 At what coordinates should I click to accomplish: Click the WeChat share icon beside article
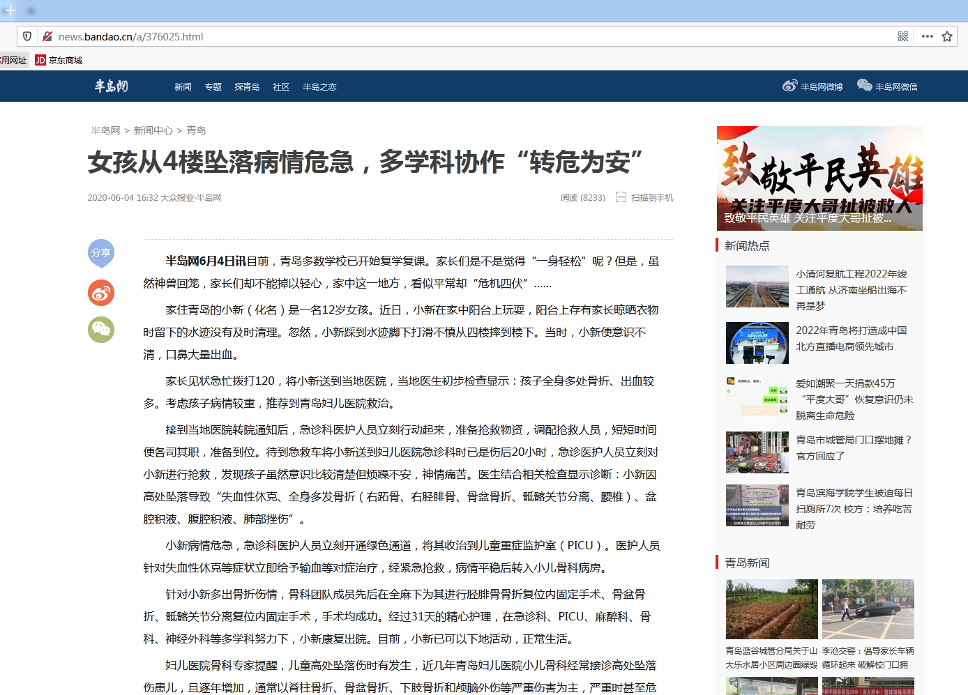pyautogui.click(x=101, y=330)
